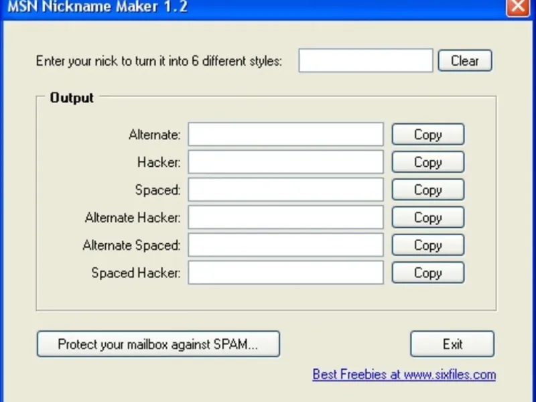Viewport: 536px width, 402px height.
Task: Click the nickname entry input field
Action: point(366,60)
